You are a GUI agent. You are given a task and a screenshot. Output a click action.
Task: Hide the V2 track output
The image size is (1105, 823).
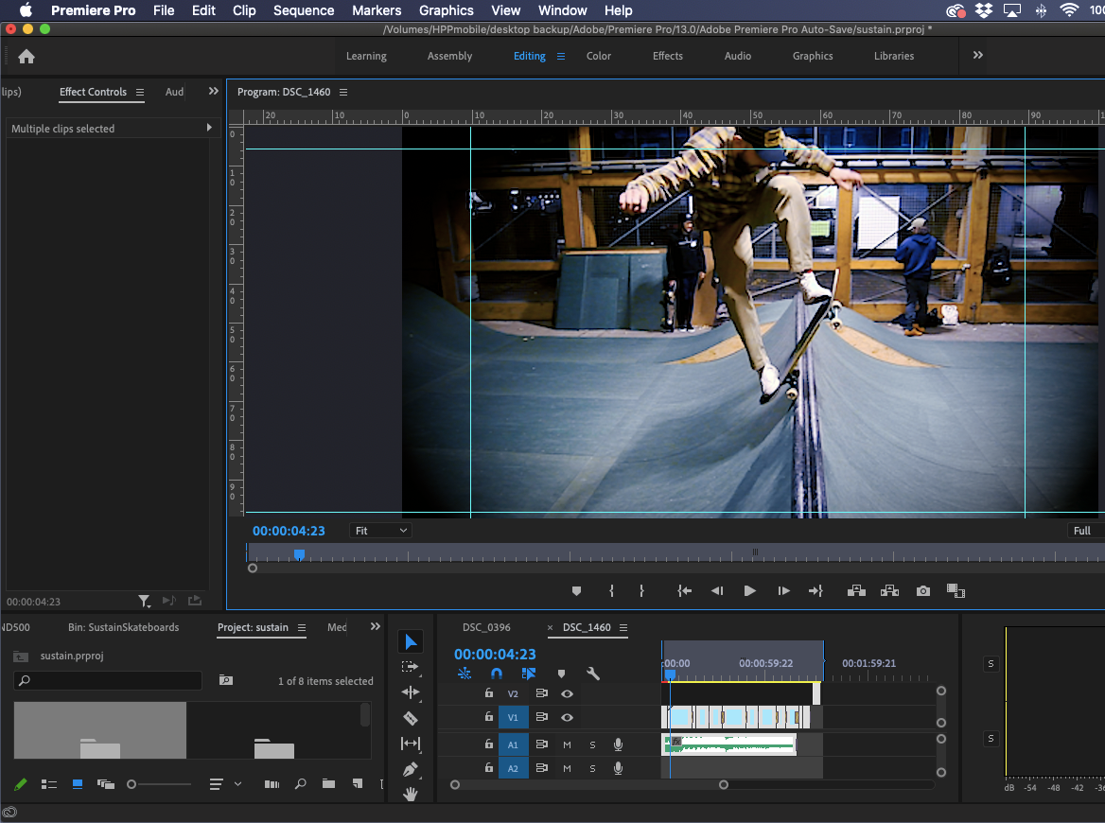tap(567, 693)
